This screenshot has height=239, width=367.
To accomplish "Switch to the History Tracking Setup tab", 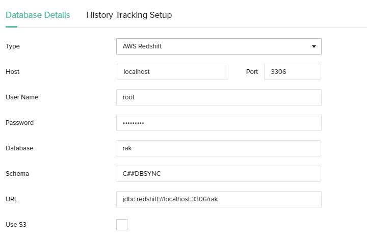I will [129, 15].
